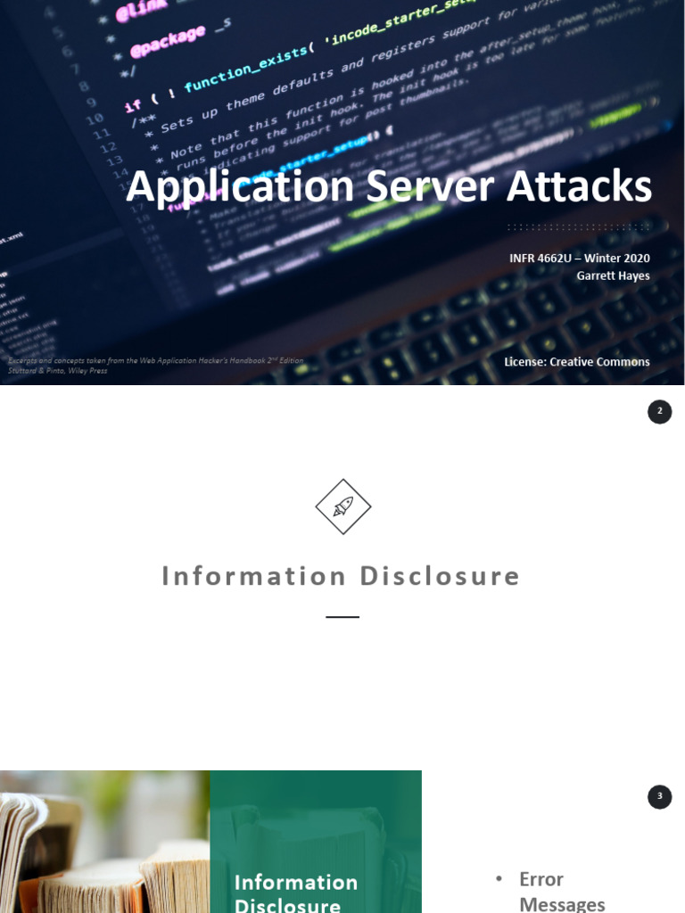The width and height of the screenshot is (685, 913).
Task: Click the rocket icon above Information Disclosure
Action: [343, 506]
